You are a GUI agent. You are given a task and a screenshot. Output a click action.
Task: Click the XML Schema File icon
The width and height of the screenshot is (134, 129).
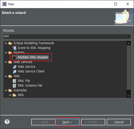coord(14,86)
